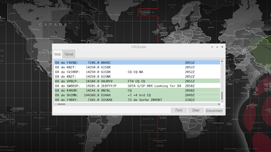Image resolution: width=271 pixels, height=152 pixels.
Task: Select the 2E0YYY/P SOTA spot row
Action: click(x=137, y=86)
